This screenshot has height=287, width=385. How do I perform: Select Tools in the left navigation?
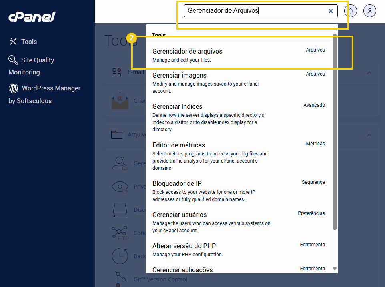pyautogui.click(x=28, y=41)
